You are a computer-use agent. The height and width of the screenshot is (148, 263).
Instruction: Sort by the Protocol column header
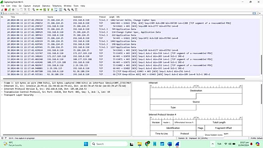[x=102, y=17]
